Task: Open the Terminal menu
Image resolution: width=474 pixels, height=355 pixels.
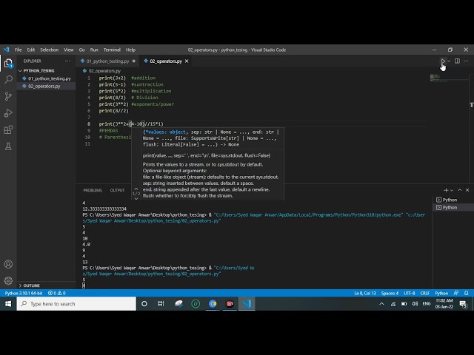Action: click(112, 50)
